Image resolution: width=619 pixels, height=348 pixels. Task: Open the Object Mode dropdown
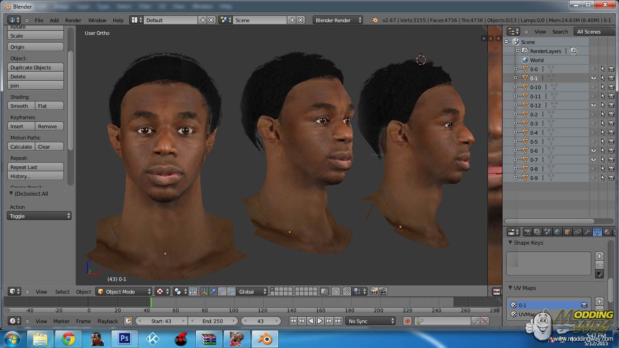124,292
